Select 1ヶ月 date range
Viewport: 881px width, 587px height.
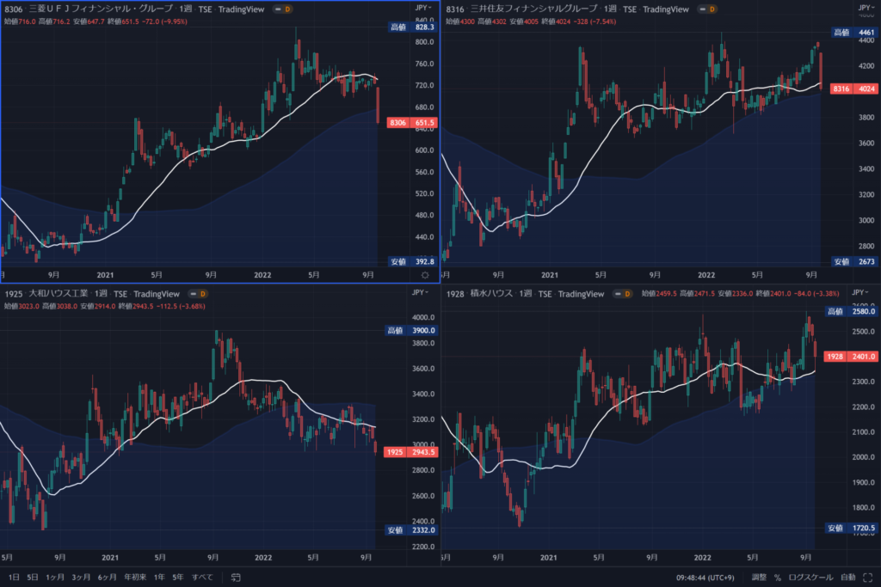click(x=54, y=577)
